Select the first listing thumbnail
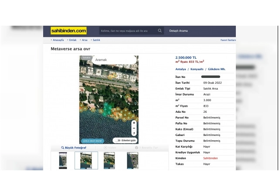The width and height of the screenshot is (279, 196). (63, 160)
